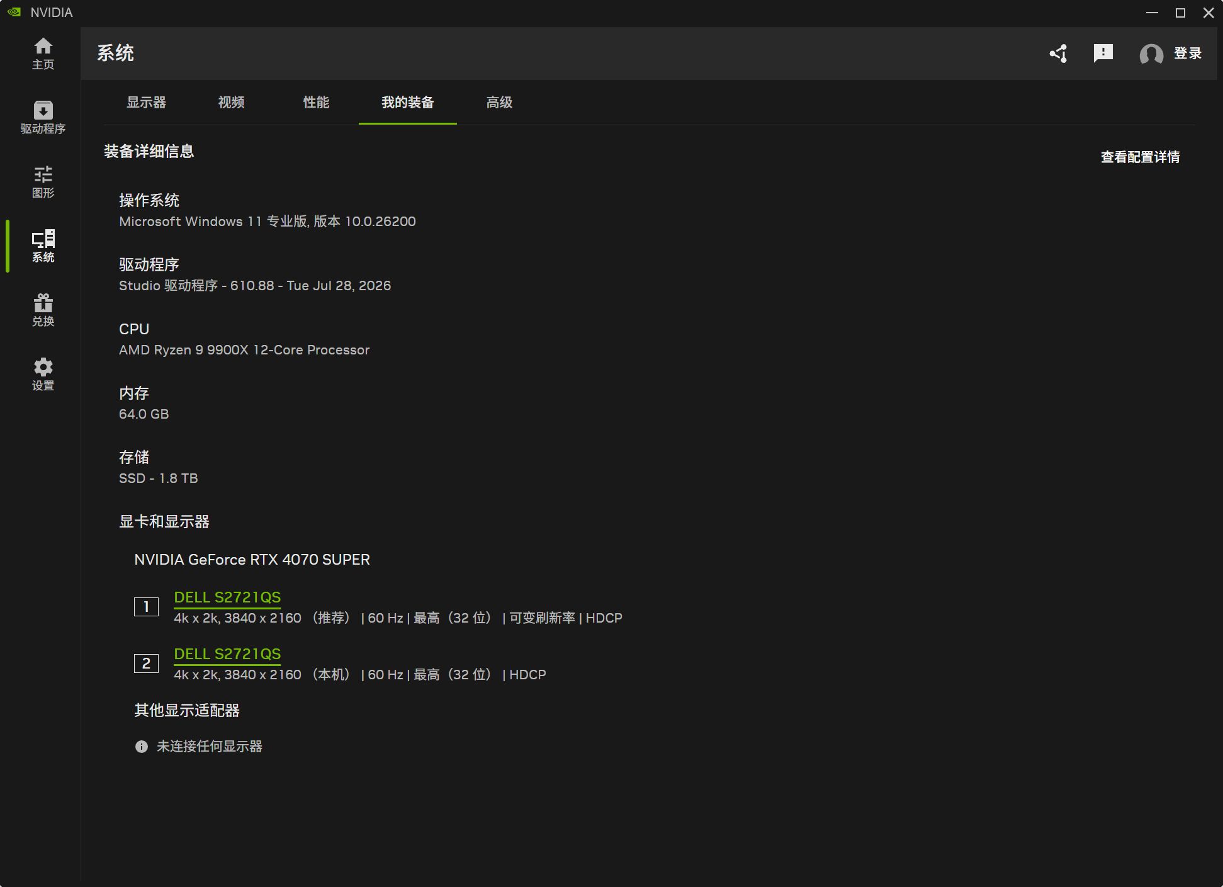The image size is (1223, 887).
Task: Switch to the 视频 tab
Action: [232, 103]
